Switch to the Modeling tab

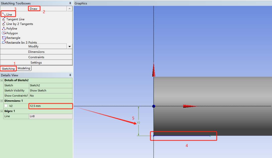click(x=24, y=68)
